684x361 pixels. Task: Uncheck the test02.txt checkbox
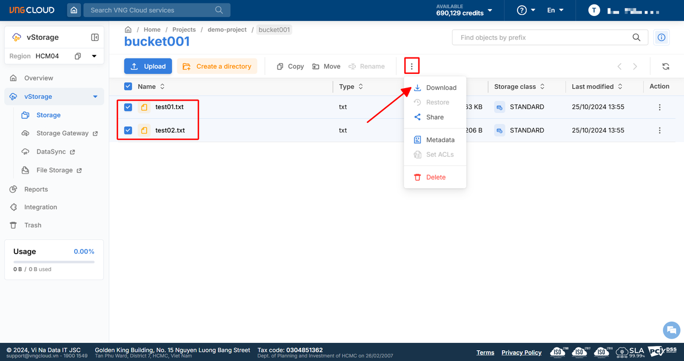tap(128, 130)
